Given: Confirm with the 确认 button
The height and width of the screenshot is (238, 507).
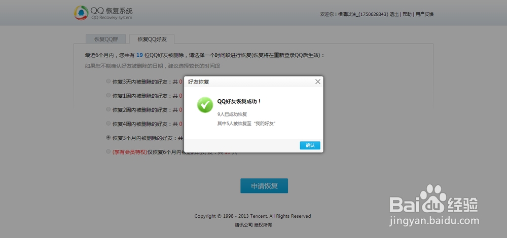Looking at the screenshot, I should click(x=310, y=145).
